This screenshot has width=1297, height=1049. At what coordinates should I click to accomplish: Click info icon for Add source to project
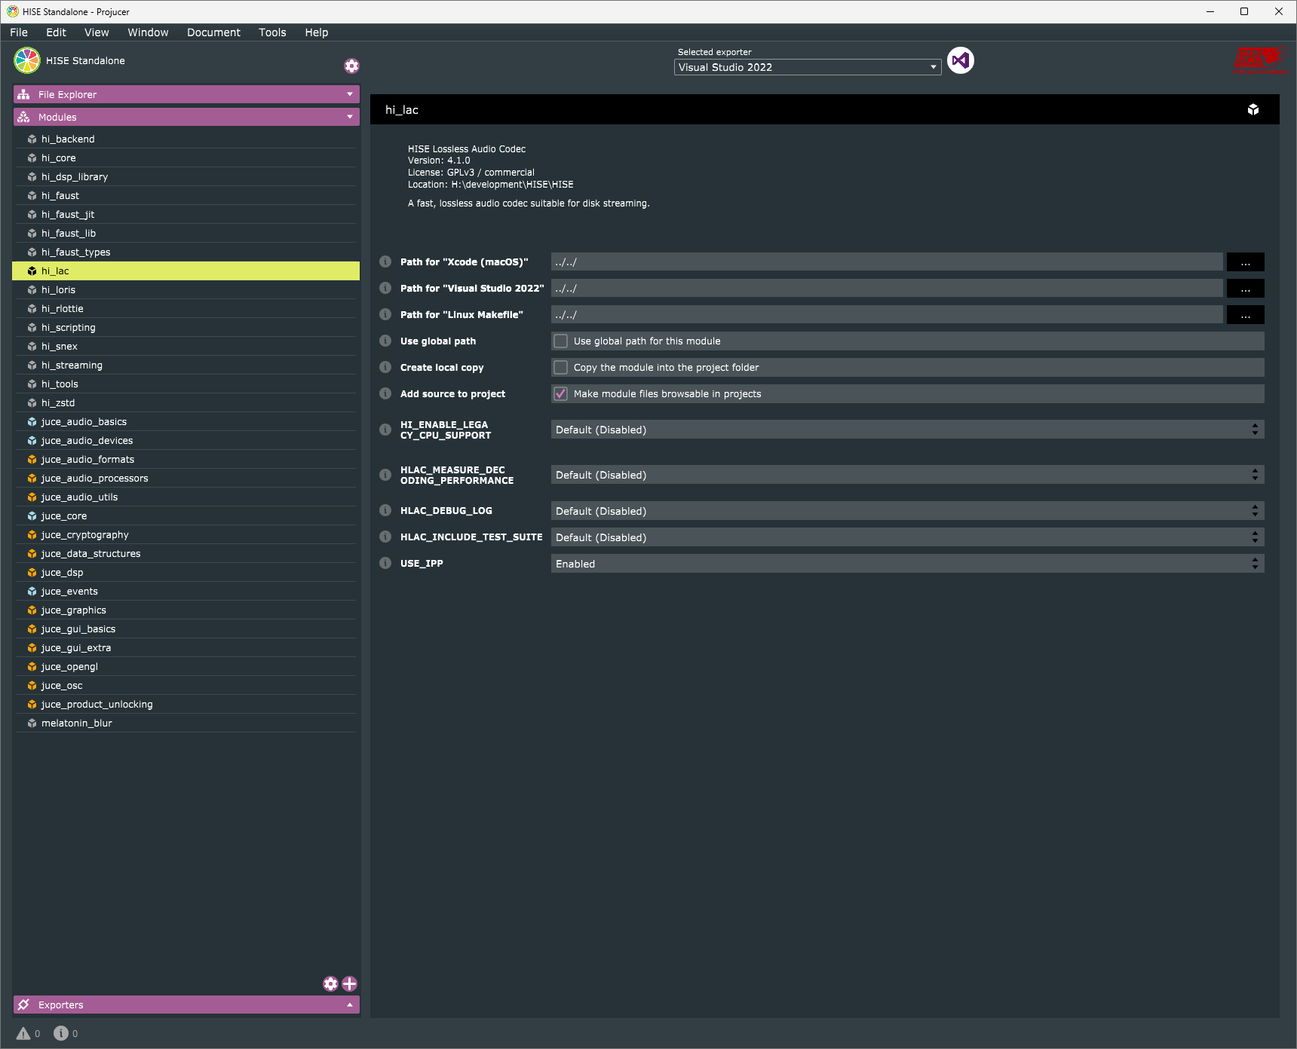pos(385,394)
